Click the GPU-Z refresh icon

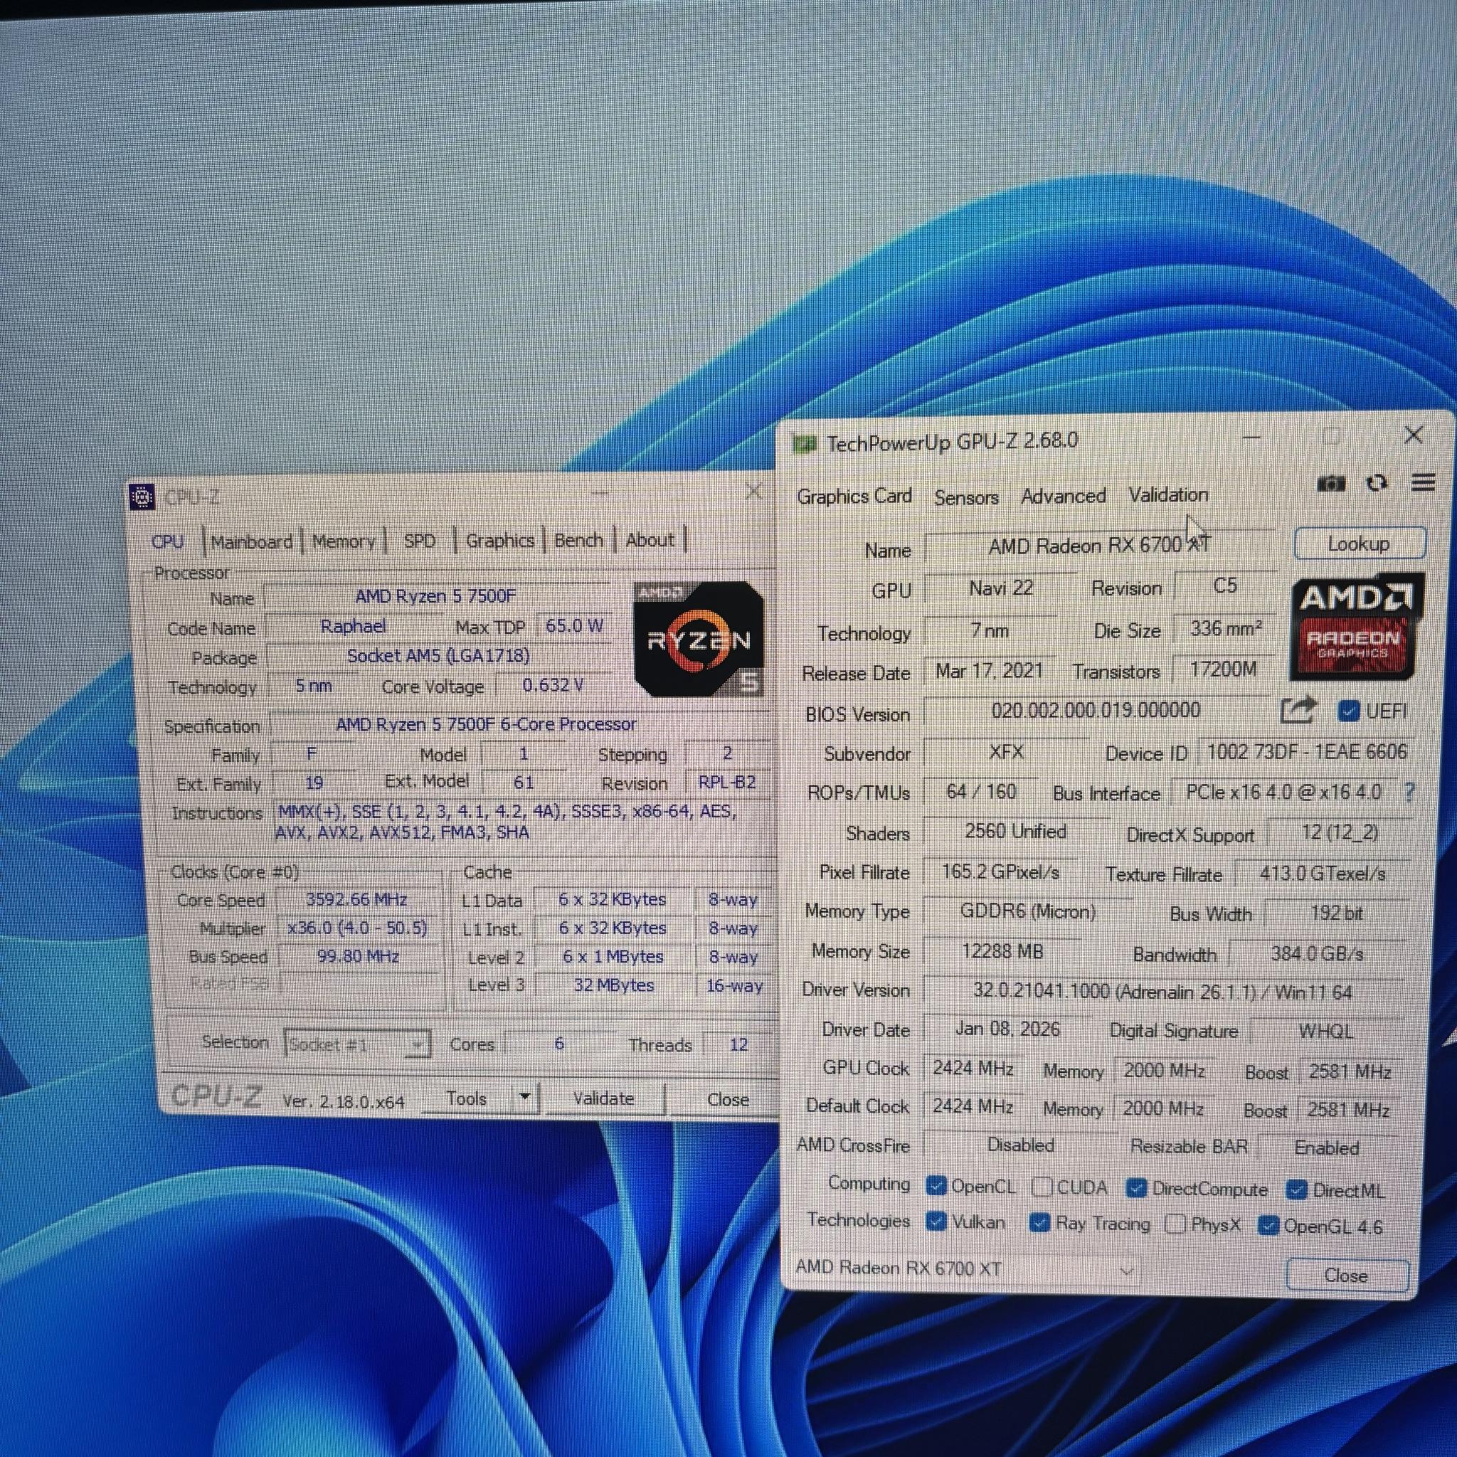coord(1377,482)
